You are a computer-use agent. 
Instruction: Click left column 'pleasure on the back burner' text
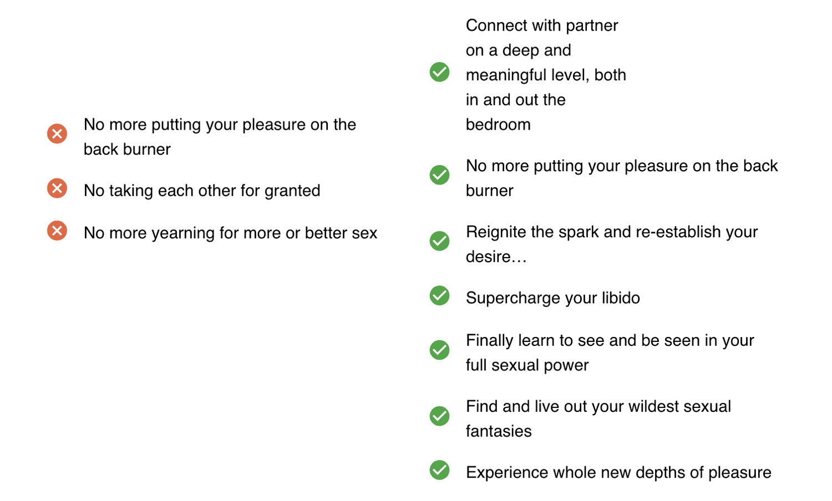click(220, 125)
